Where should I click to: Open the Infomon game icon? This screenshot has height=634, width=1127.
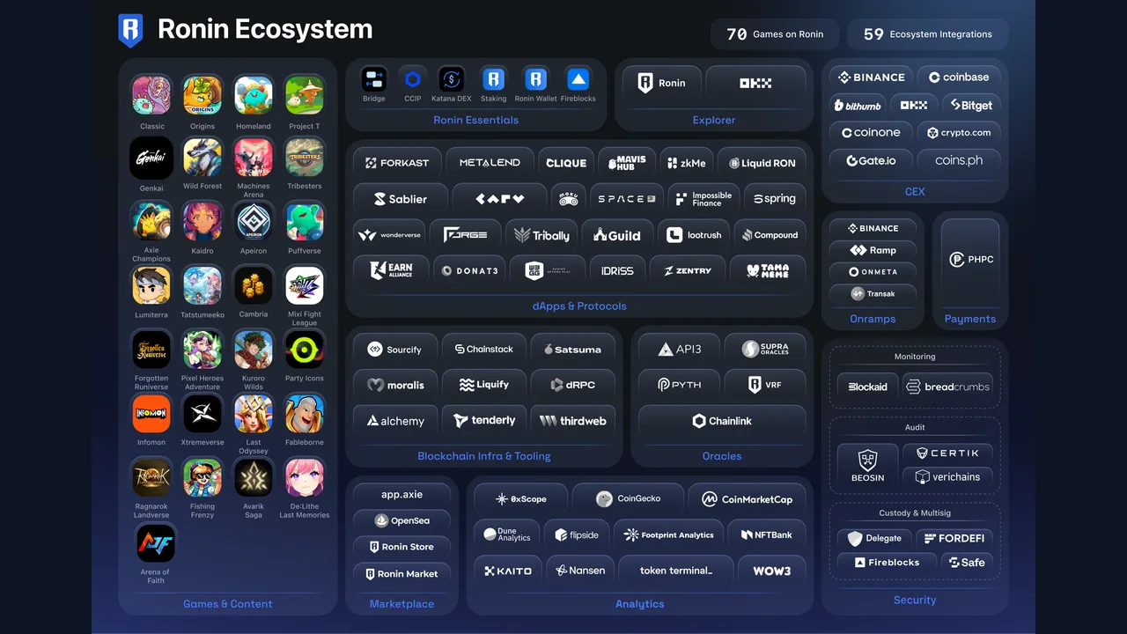tap(151, 414)
